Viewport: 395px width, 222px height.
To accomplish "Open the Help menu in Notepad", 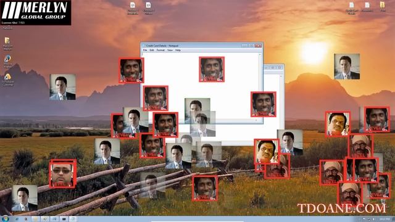I will (x=178, y=50).
